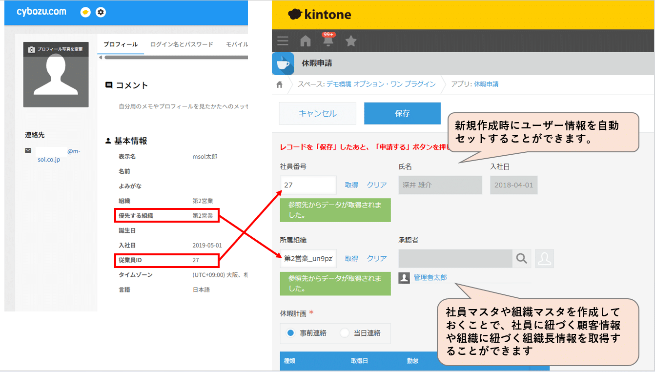Click the user avatar icon next to 管理者太郎
This screenshot has height=372, width=655.
pos(404,278)
